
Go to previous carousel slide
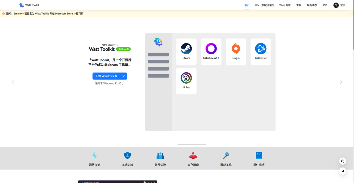tap(12, 82)
